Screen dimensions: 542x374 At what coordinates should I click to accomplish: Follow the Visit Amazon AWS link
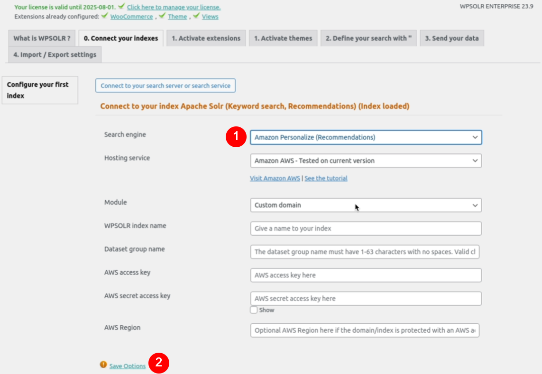pyautogui.click(x=275, y=178)
